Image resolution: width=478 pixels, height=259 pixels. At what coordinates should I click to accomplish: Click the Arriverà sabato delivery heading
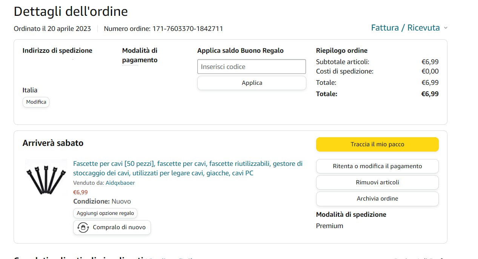click(x=53, y=143)
